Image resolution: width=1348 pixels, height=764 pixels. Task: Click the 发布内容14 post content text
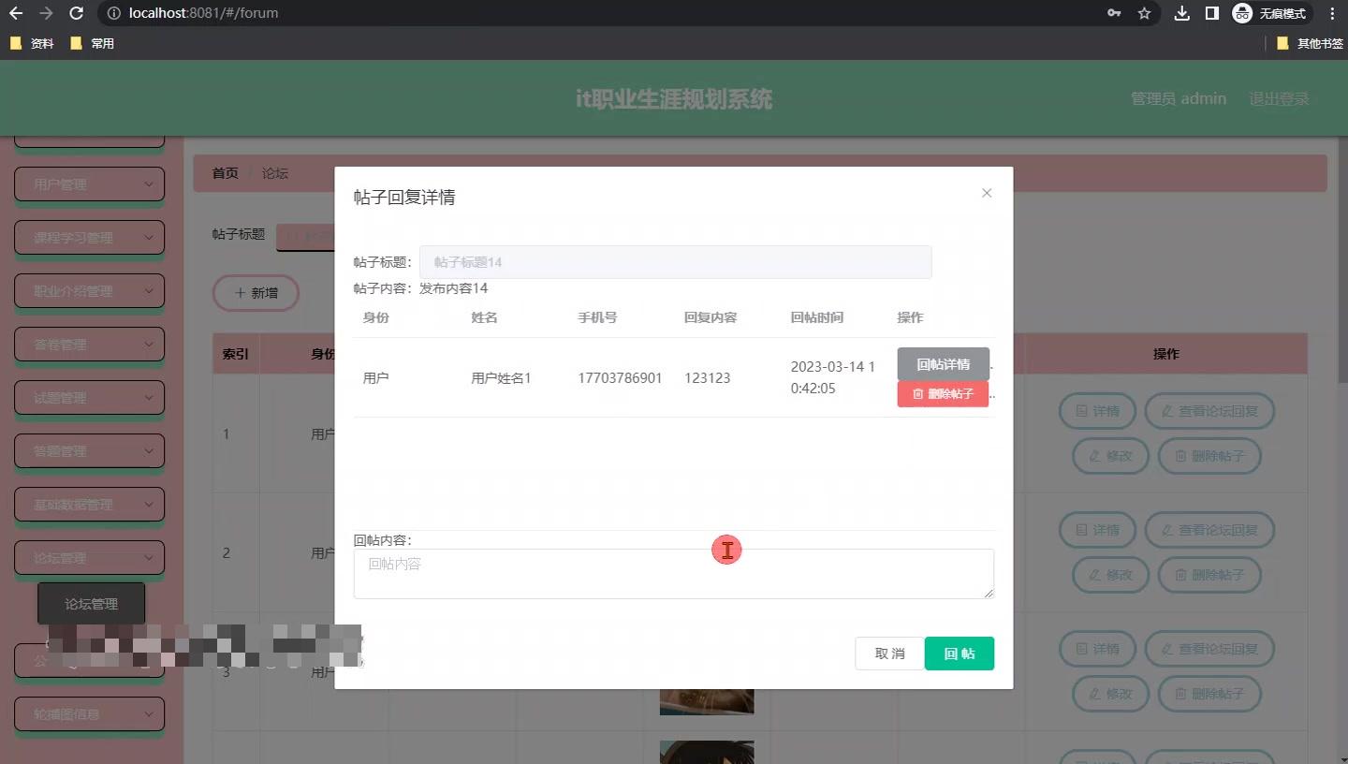click(453, 288)
